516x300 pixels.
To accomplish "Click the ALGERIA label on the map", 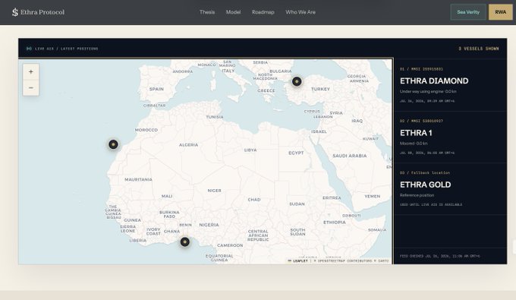I will [188, 145].
